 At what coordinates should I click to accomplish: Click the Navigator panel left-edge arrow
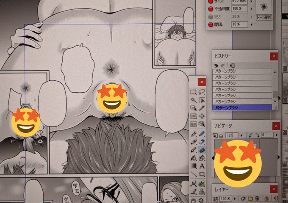[213, 158]
